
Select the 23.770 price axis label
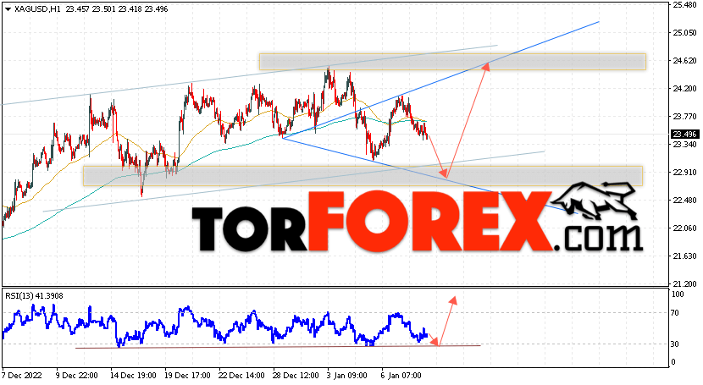[x=684, y=117]
